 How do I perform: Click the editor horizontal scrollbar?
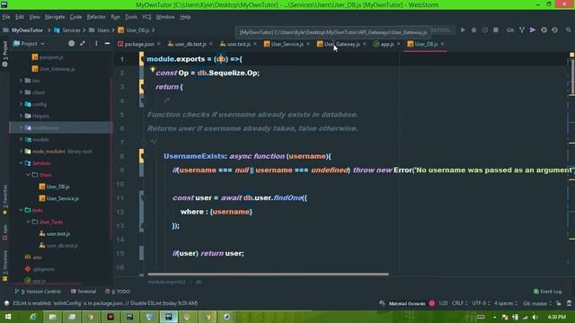coord(268,274)
